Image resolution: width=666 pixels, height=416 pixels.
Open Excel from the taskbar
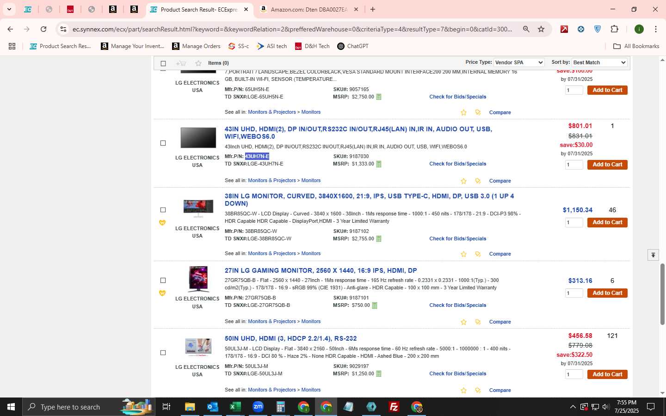235,407
